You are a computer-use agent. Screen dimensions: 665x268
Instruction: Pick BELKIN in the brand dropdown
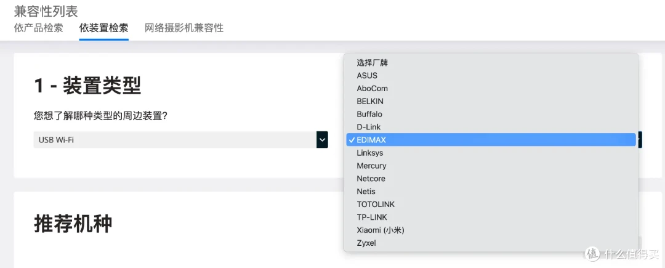pos(491,102)
